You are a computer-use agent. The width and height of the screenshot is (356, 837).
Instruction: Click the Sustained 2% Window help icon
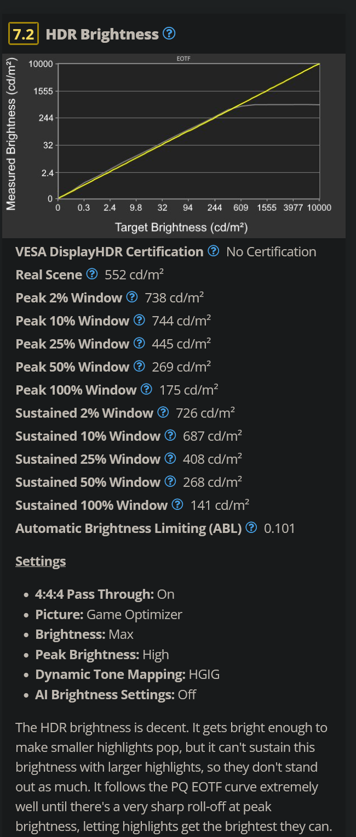pyautogui.click(x=162, y=412)
